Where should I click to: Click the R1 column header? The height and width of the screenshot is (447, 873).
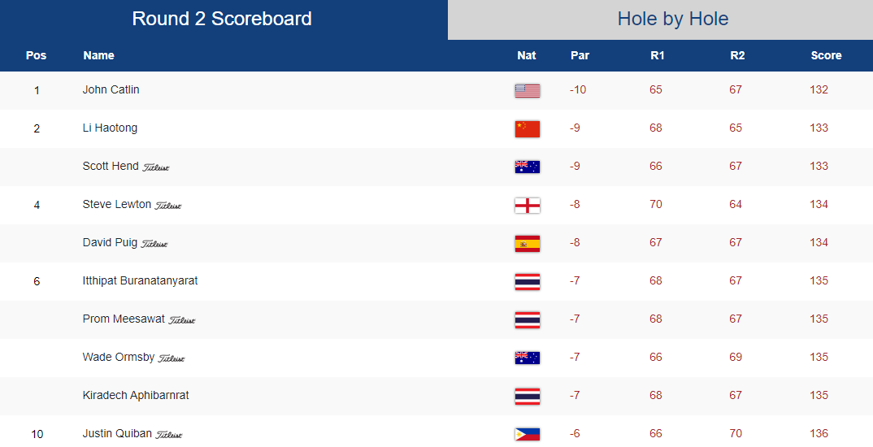click(x=657, y=55)
